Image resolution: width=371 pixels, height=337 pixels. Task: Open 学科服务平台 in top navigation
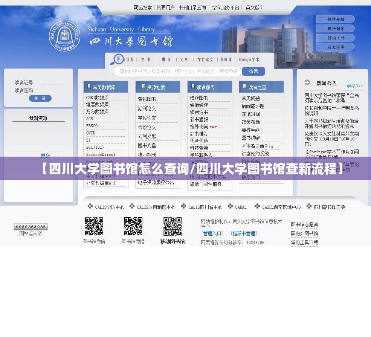[226, 8]
